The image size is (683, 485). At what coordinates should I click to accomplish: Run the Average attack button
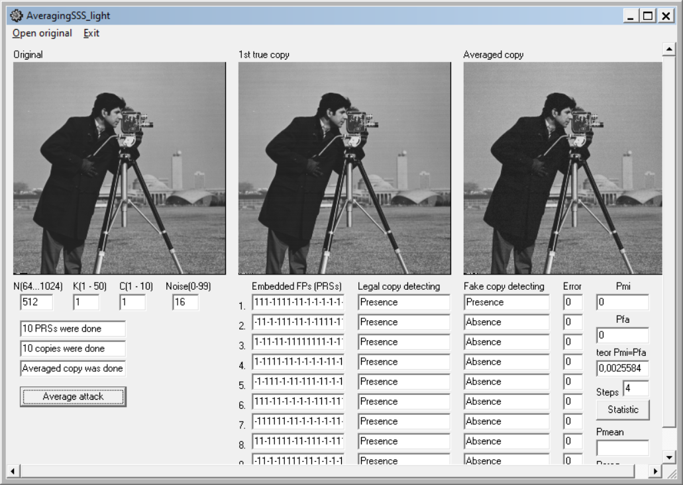73,397
